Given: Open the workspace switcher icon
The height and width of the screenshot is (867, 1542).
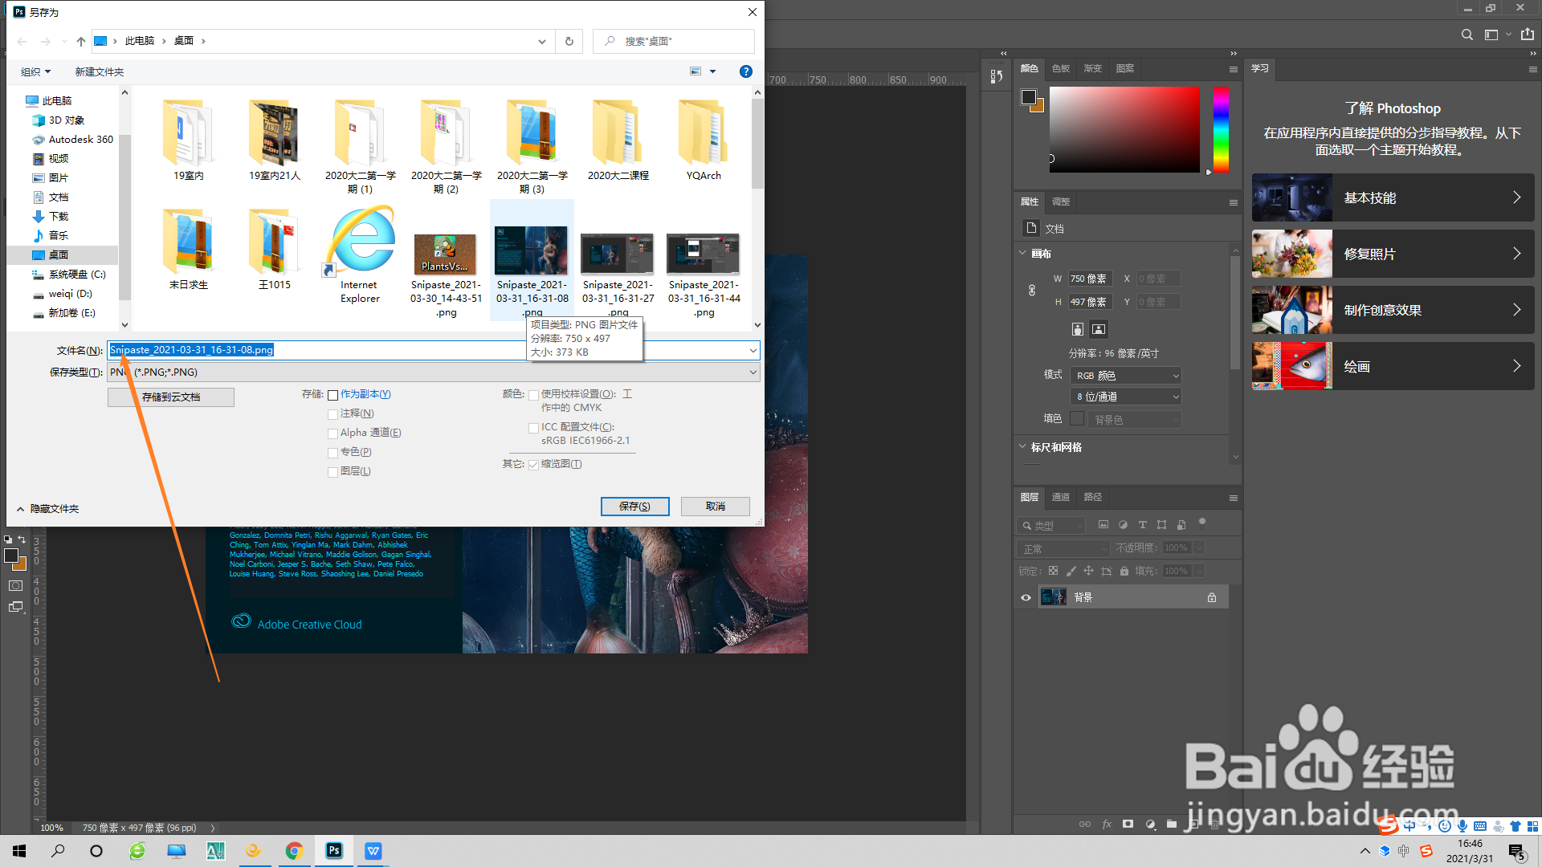Looking at the screenshot, I should click(x=1492, y=35).
